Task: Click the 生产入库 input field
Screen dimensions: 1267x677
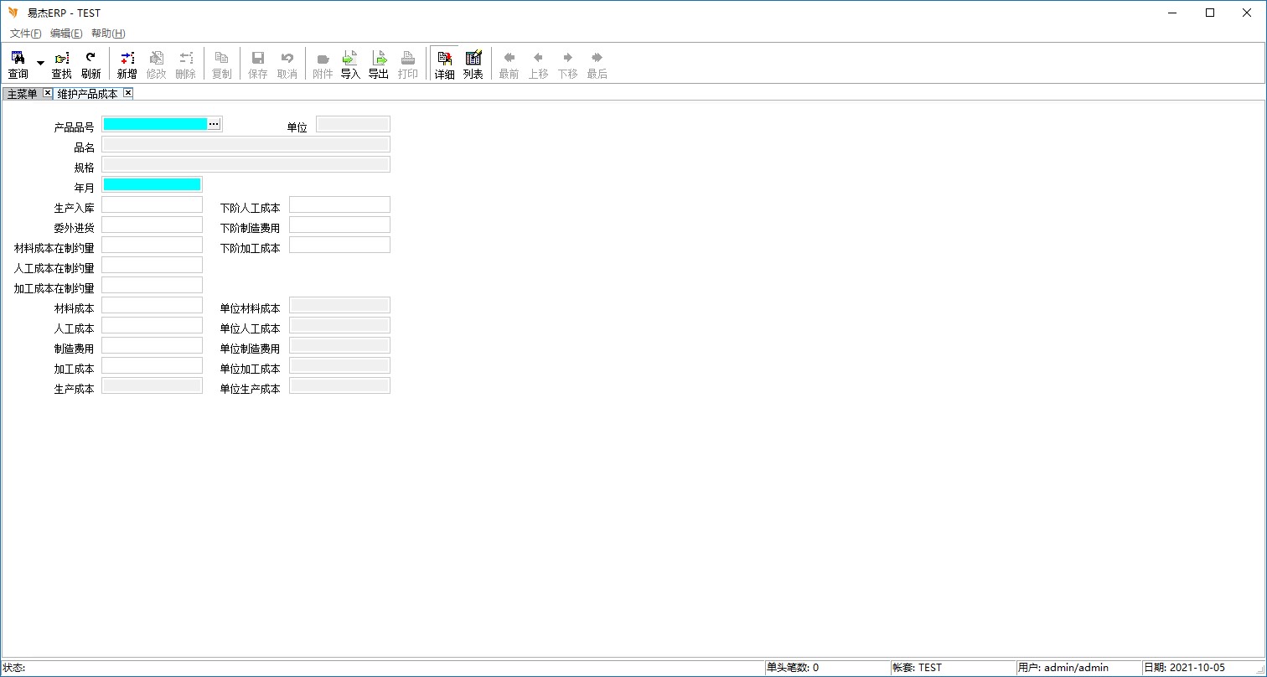Action: pos(152,204)
